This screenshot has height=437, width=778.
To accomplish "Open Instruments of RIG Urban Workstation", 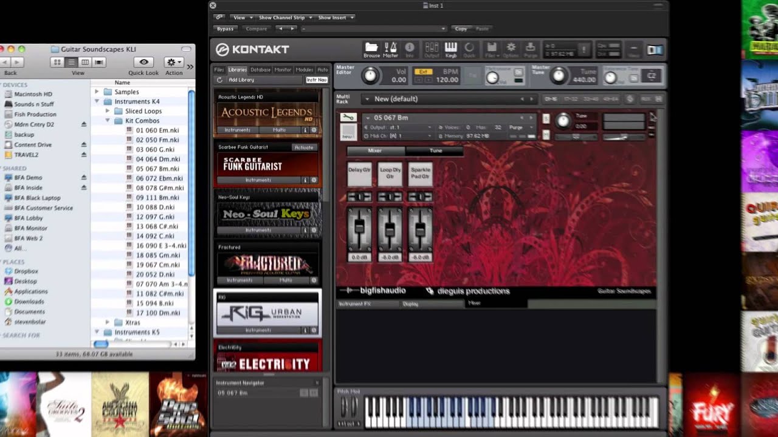I will tap(258, 330).
